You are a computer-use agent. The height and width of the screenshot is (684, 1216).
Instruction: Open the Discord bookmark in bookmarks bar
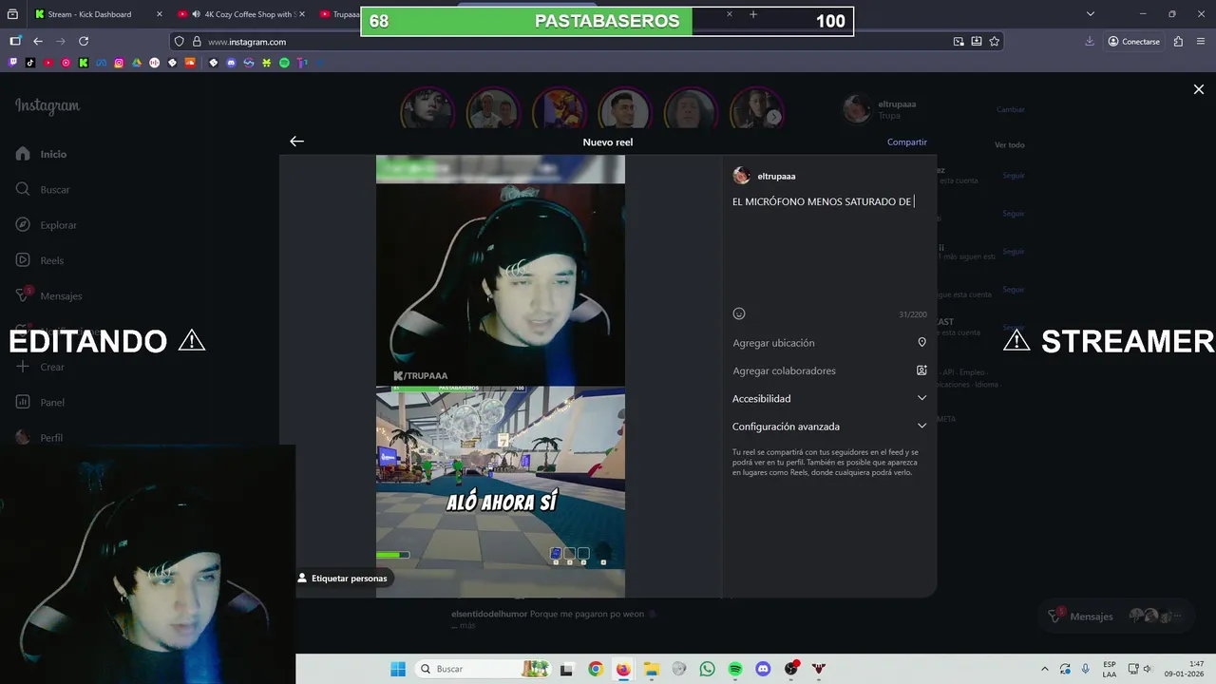pyautogui.click(x=231, y=63)
